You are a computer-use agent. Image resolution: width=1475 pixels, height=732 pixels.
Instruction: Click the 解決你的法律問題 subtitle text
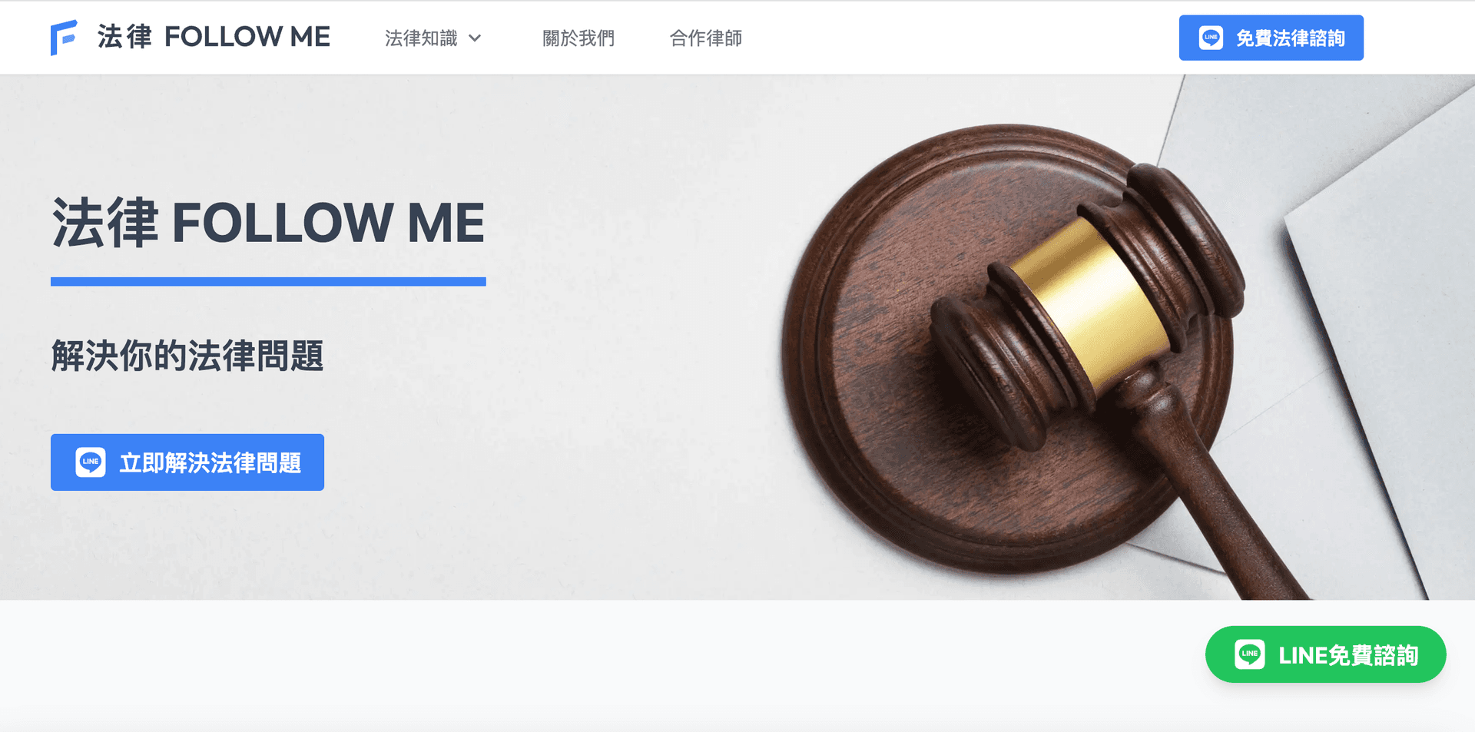[x=187, y=356]
